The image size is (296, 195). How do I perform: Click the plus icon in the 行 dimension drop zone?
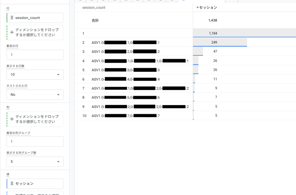(x=12, y=32)
